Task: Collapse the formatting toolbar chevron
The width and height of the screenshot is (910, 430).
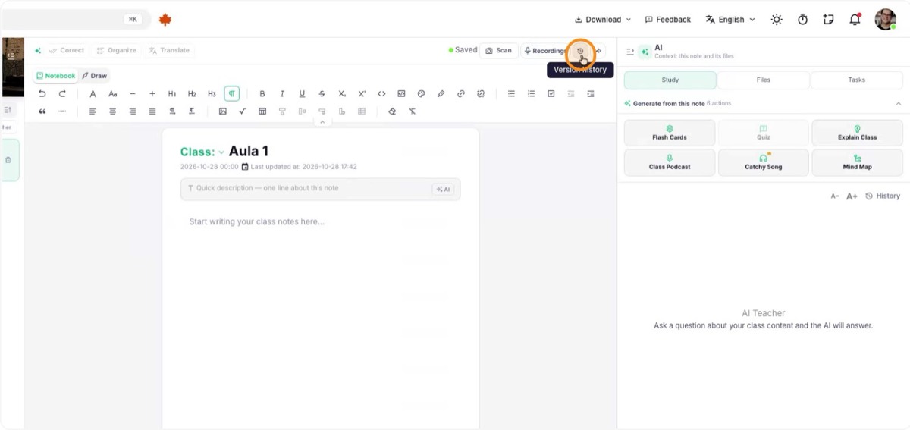Action: click(x=322, y=122)
